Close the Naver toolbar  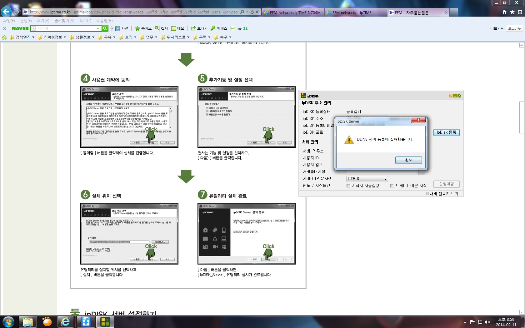click(4, 28)
